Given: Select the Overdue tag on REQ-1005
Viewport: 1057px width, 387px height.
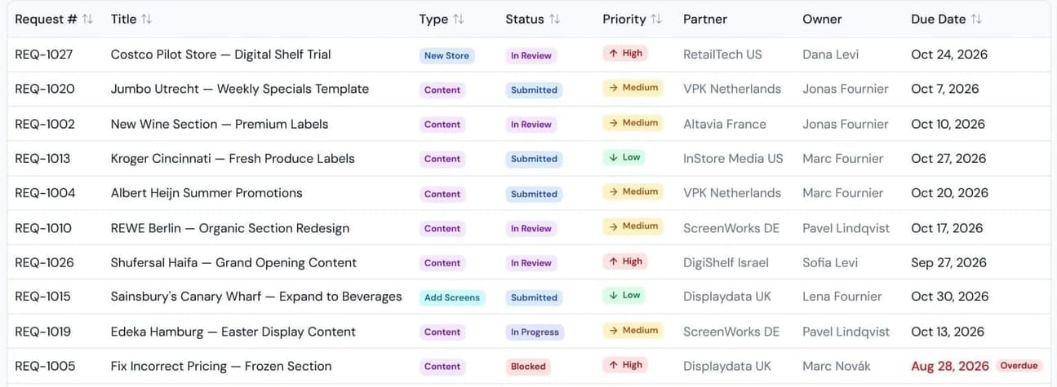Looking at the screenshot, I should pyautogui.click(x=1019, y=366).
